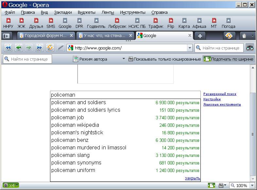Viewport: 257px width, 190px height.
Task: Click the vertical page scrollbar thumb
Action: tap(252, 134)
